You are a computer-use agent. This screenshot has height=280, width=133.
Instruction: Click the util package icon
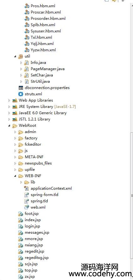point(21,56)
